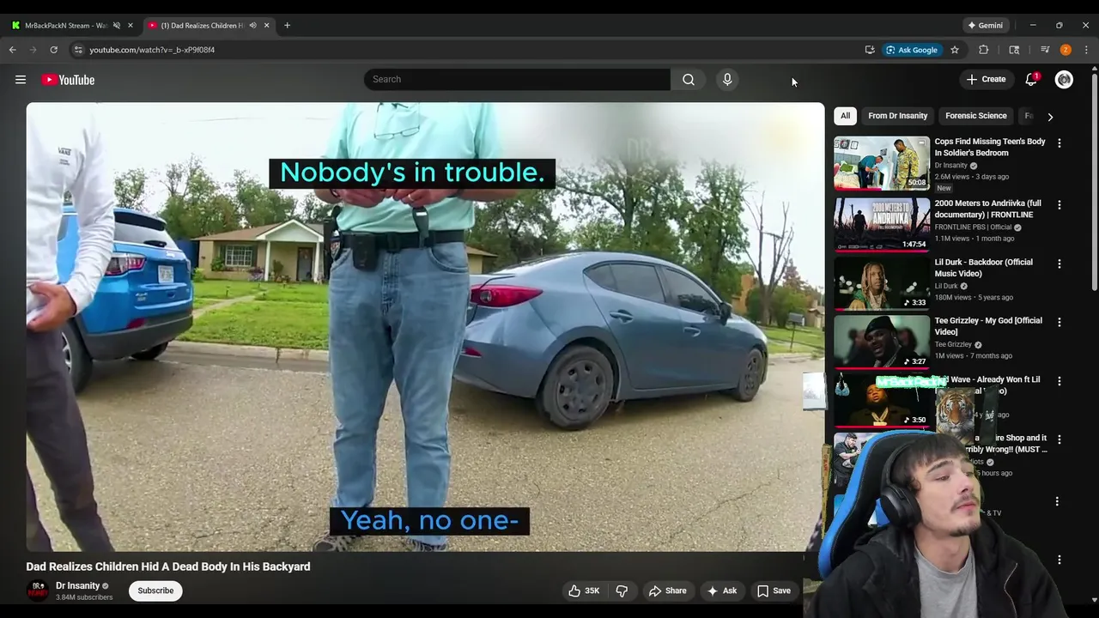The height and width of the screenshot is (618, 1099).
Task: Click the video player to pause
Action: tap(425, 327)
